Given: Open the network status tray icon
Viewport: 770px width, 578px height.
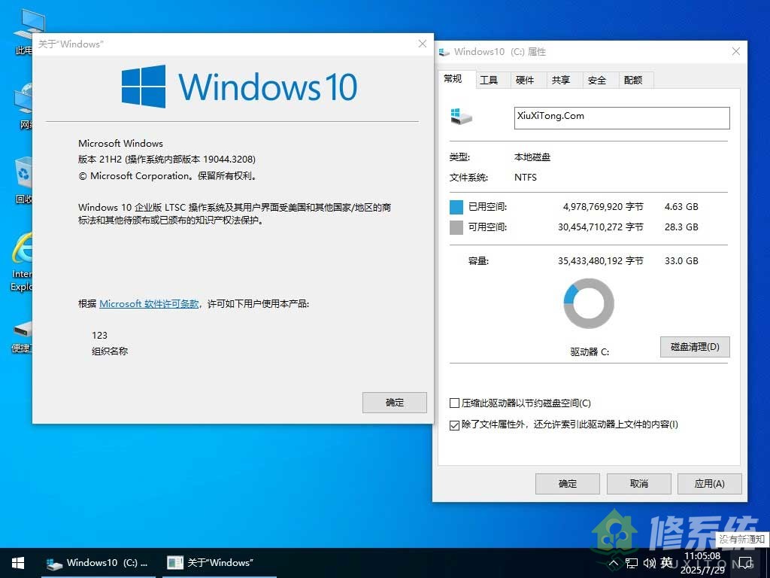Looking at the screenshot, I should tap(632, 562).
